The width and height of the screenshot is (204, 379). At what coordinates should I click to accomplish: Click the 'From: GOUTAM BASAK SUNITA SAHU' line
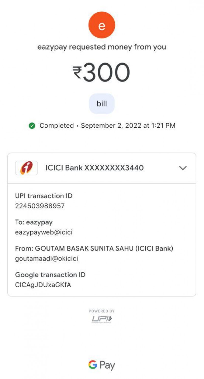coord(94,248)
